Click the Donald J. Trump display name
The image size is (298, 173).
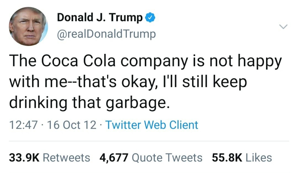(100, 18)
